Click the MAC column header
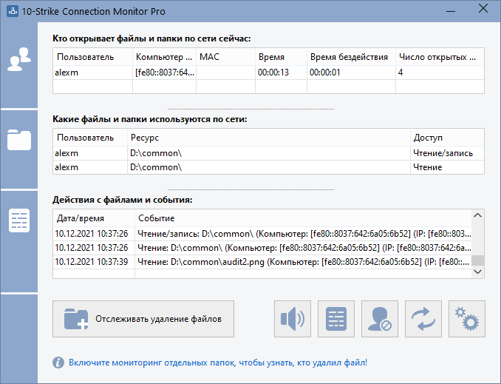 point(225,57)
